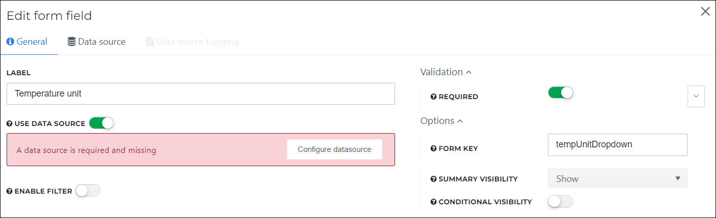Switch to the Data source tab

pos(96,42)
